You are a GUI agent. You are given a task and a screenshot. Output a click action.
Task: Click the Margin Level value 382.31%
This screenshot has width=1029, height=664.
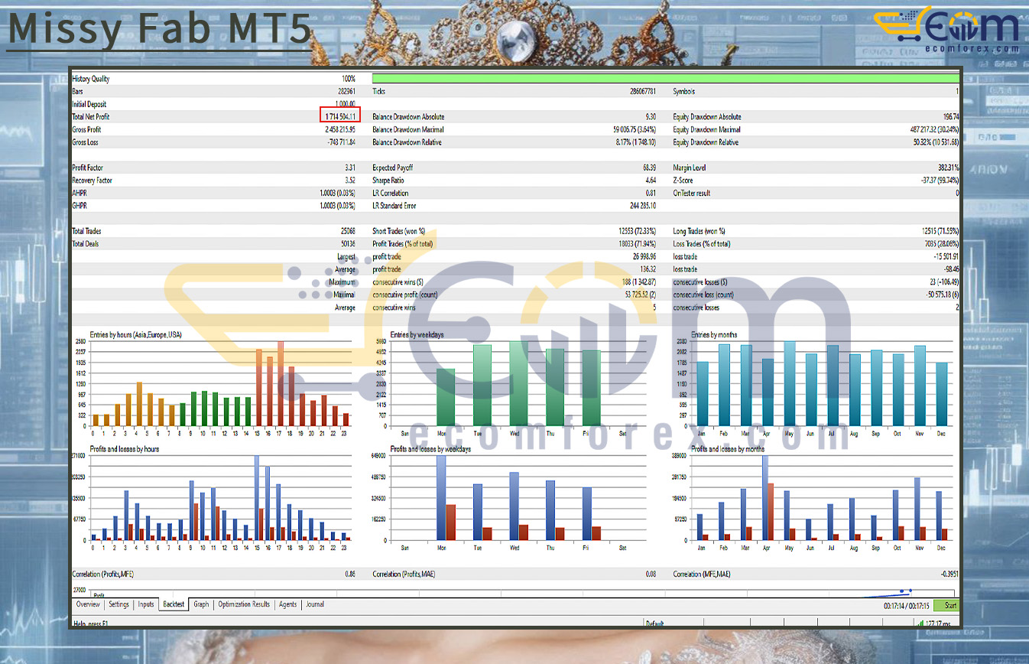pos(949,168)
